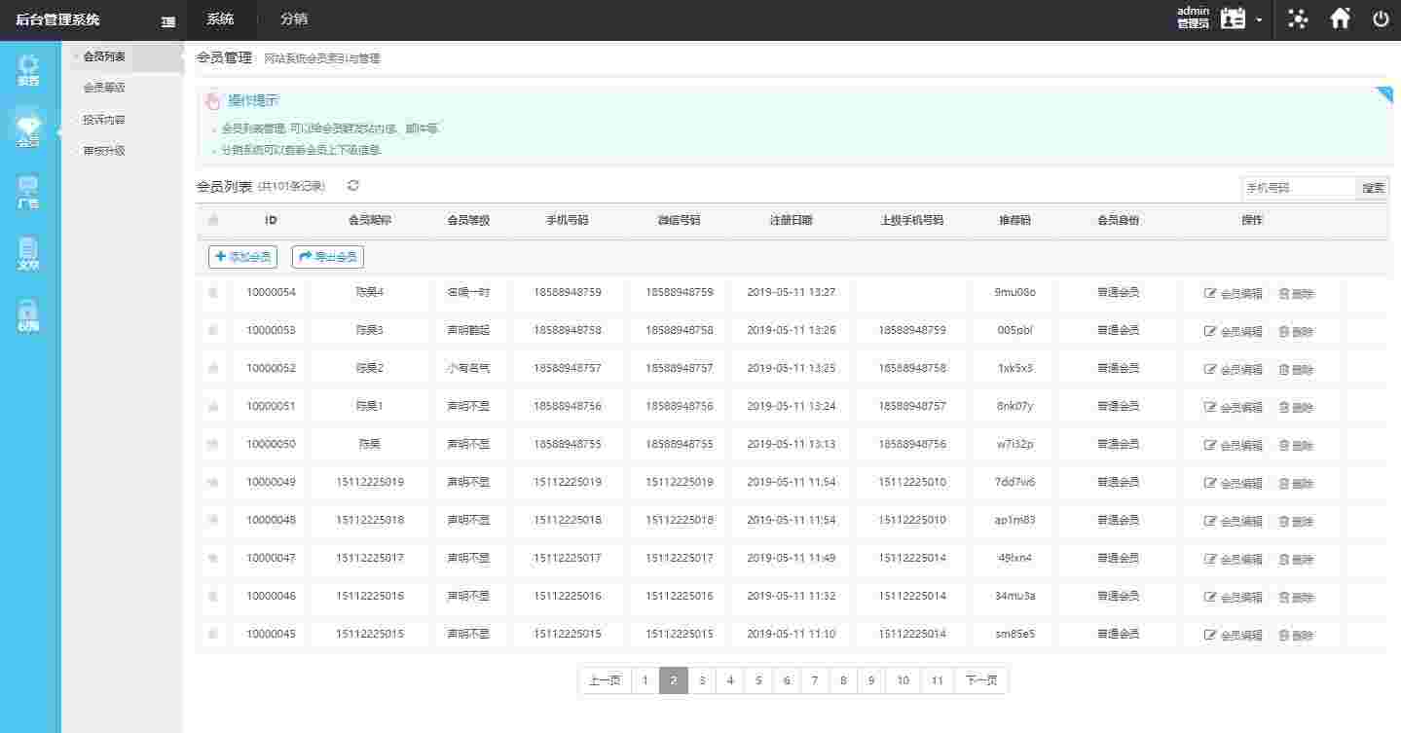
Task: Go to page 5 in pagination
Action: pyautogui.click(x=758, y=680)
